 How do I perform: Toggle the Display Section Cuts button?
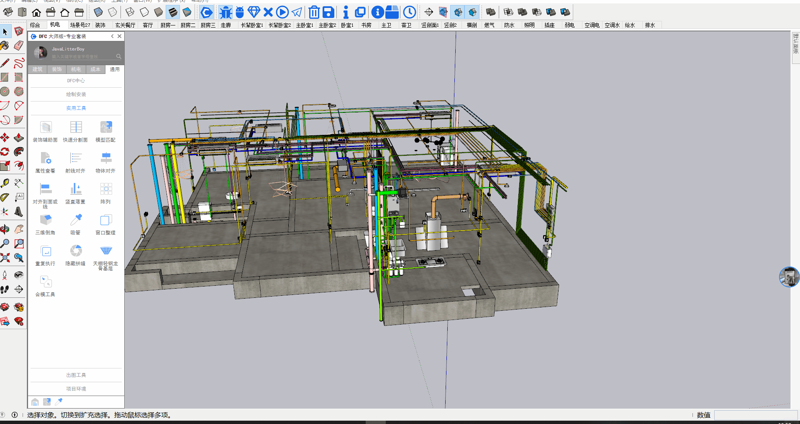(472, 13)
